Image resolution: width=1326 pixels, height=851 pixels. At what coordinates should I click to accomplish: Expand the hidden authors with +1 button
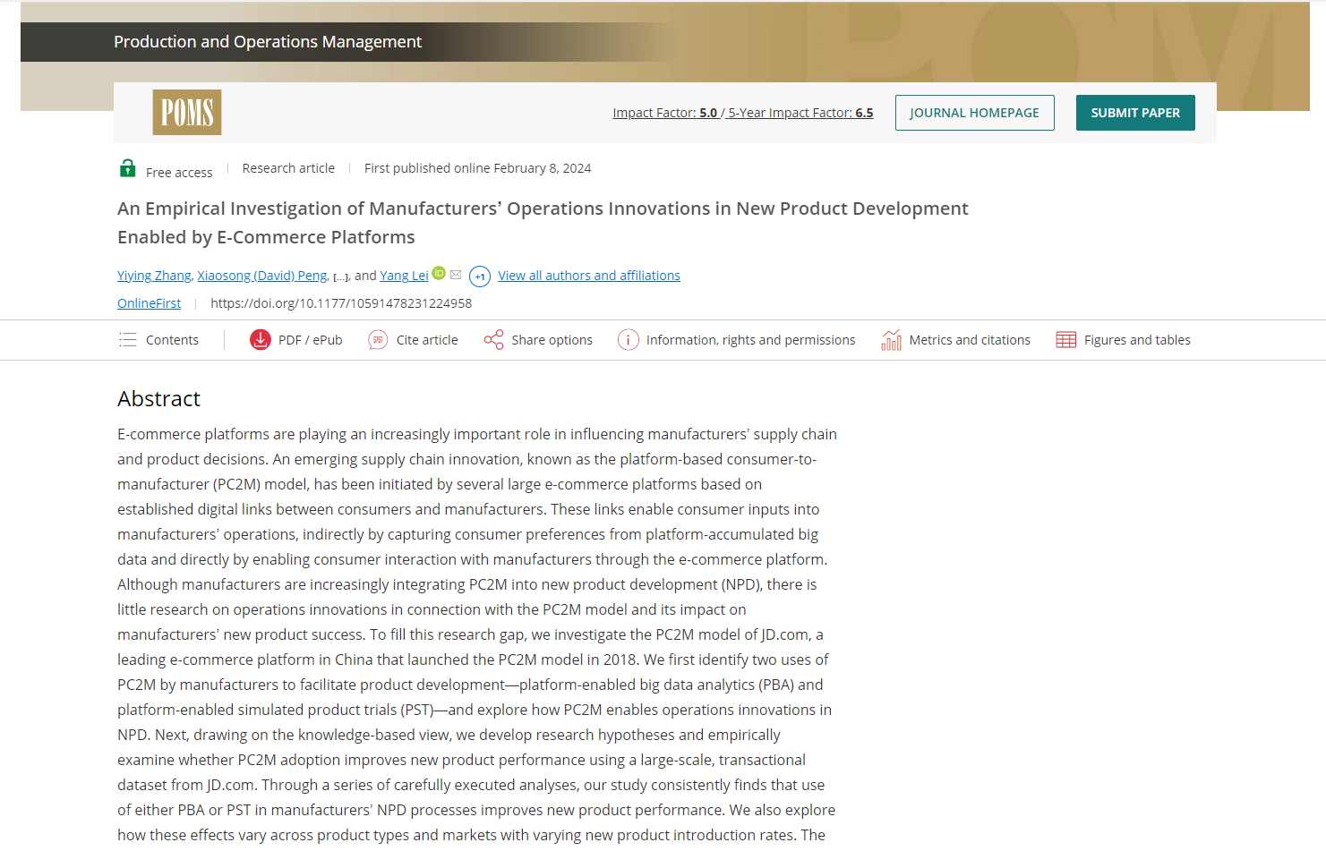coord(480,277)
